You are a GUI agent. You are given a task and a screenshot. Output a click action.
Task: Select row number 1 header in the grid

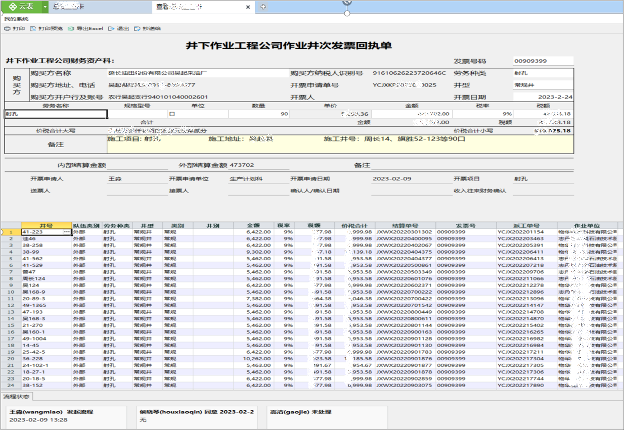(x=11, y=232)
